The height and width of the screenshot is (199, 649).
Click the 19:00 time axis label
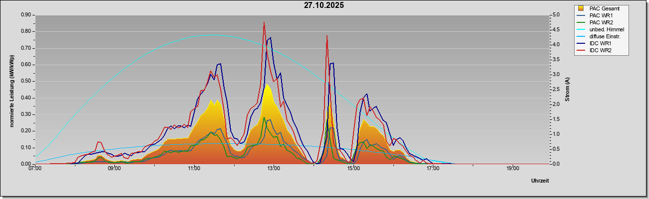[x=512, y=169]
